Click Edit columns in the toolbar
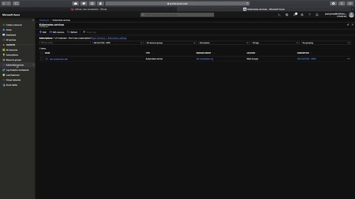 click(x=57, y=32)
